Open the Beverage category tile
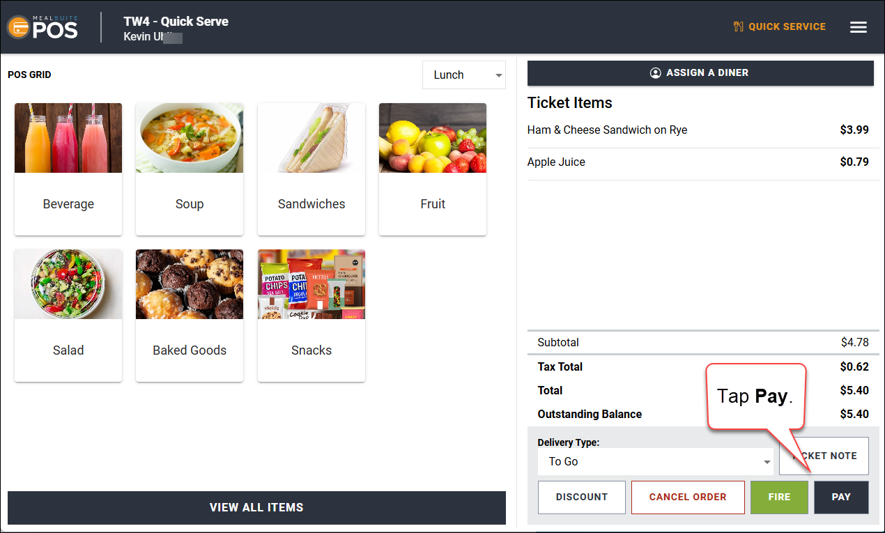Image resolution: width=885 pixels, height=533 pixels. 68,169
